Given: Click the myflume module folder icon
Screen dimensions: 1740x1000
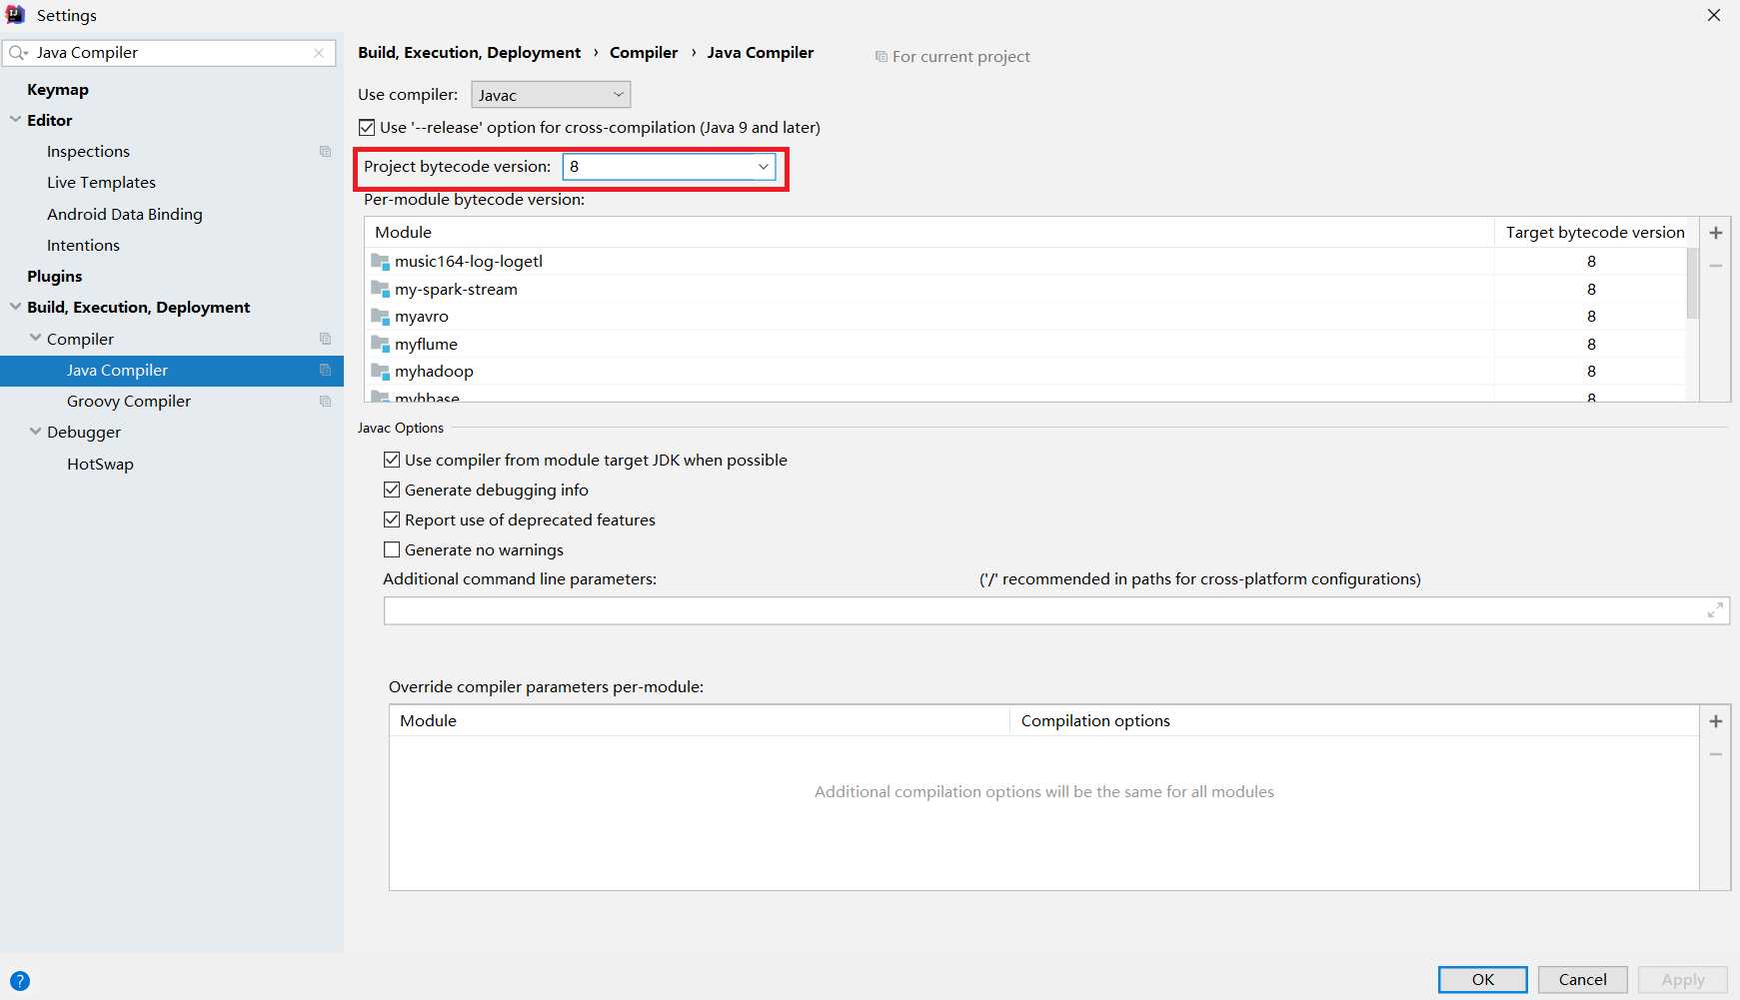Looking at the screenshot, I should [x=380, y=345].
